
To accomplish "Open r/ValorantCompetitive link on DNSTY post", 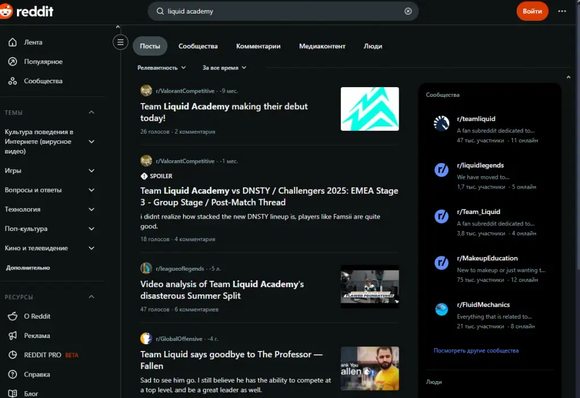I will tap(185, 161).
